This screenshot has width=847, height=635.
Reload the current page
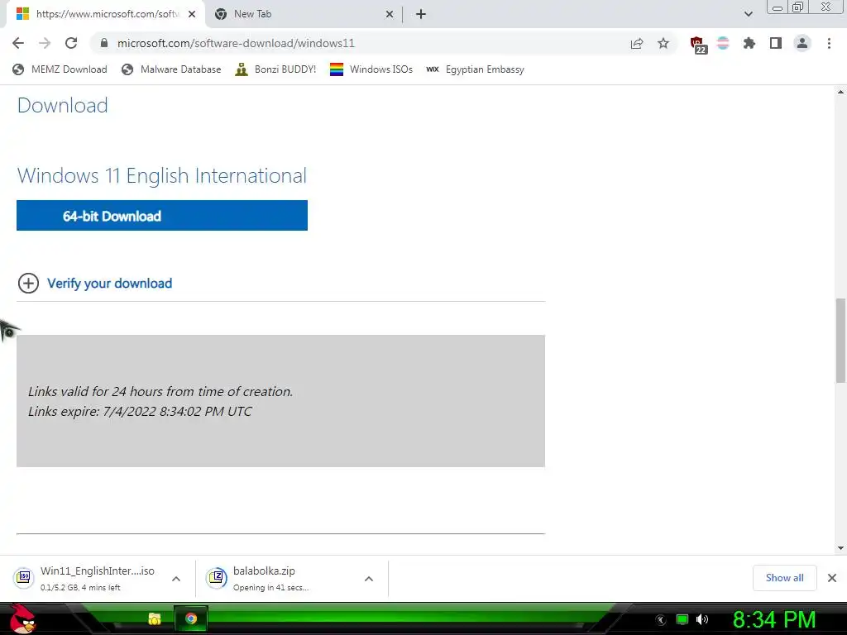[71, 43]
